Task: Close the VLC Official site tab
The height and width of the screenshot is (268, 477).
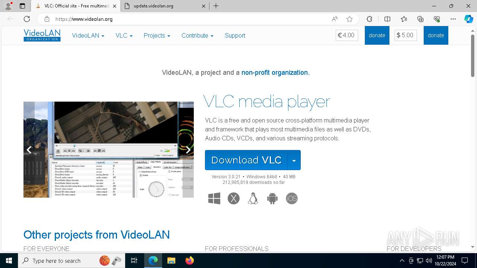Action: [x=114, y=6]
